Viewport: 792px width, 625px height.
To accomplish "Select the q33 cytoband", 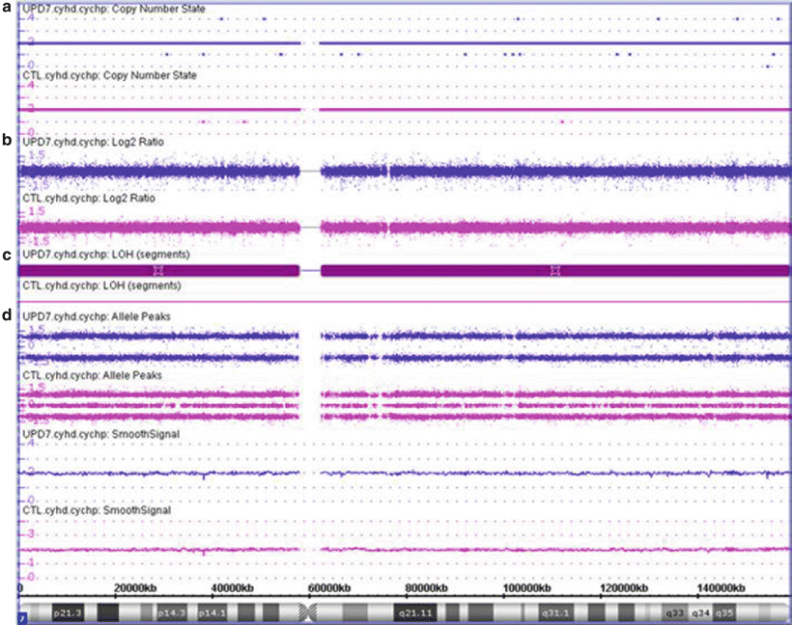I will coord(673,612).
